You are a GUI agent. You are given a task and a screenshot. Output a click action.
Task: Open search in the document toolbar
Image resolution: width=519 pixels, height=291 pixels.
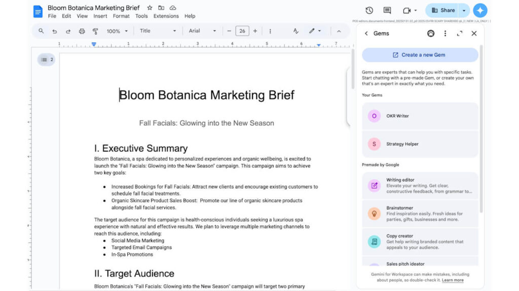[x=41, y=31]
